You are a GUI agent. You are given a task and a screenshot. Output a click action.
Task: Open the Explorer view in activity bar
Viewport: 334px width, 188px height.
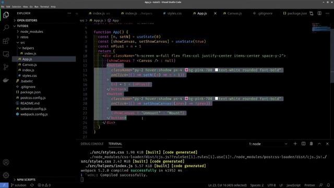pyautogui.click(x=6, y=15)
